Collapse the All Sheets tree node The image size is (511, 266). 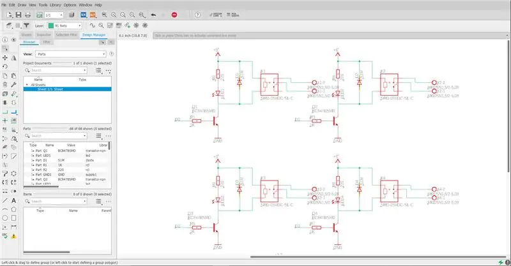27,85
